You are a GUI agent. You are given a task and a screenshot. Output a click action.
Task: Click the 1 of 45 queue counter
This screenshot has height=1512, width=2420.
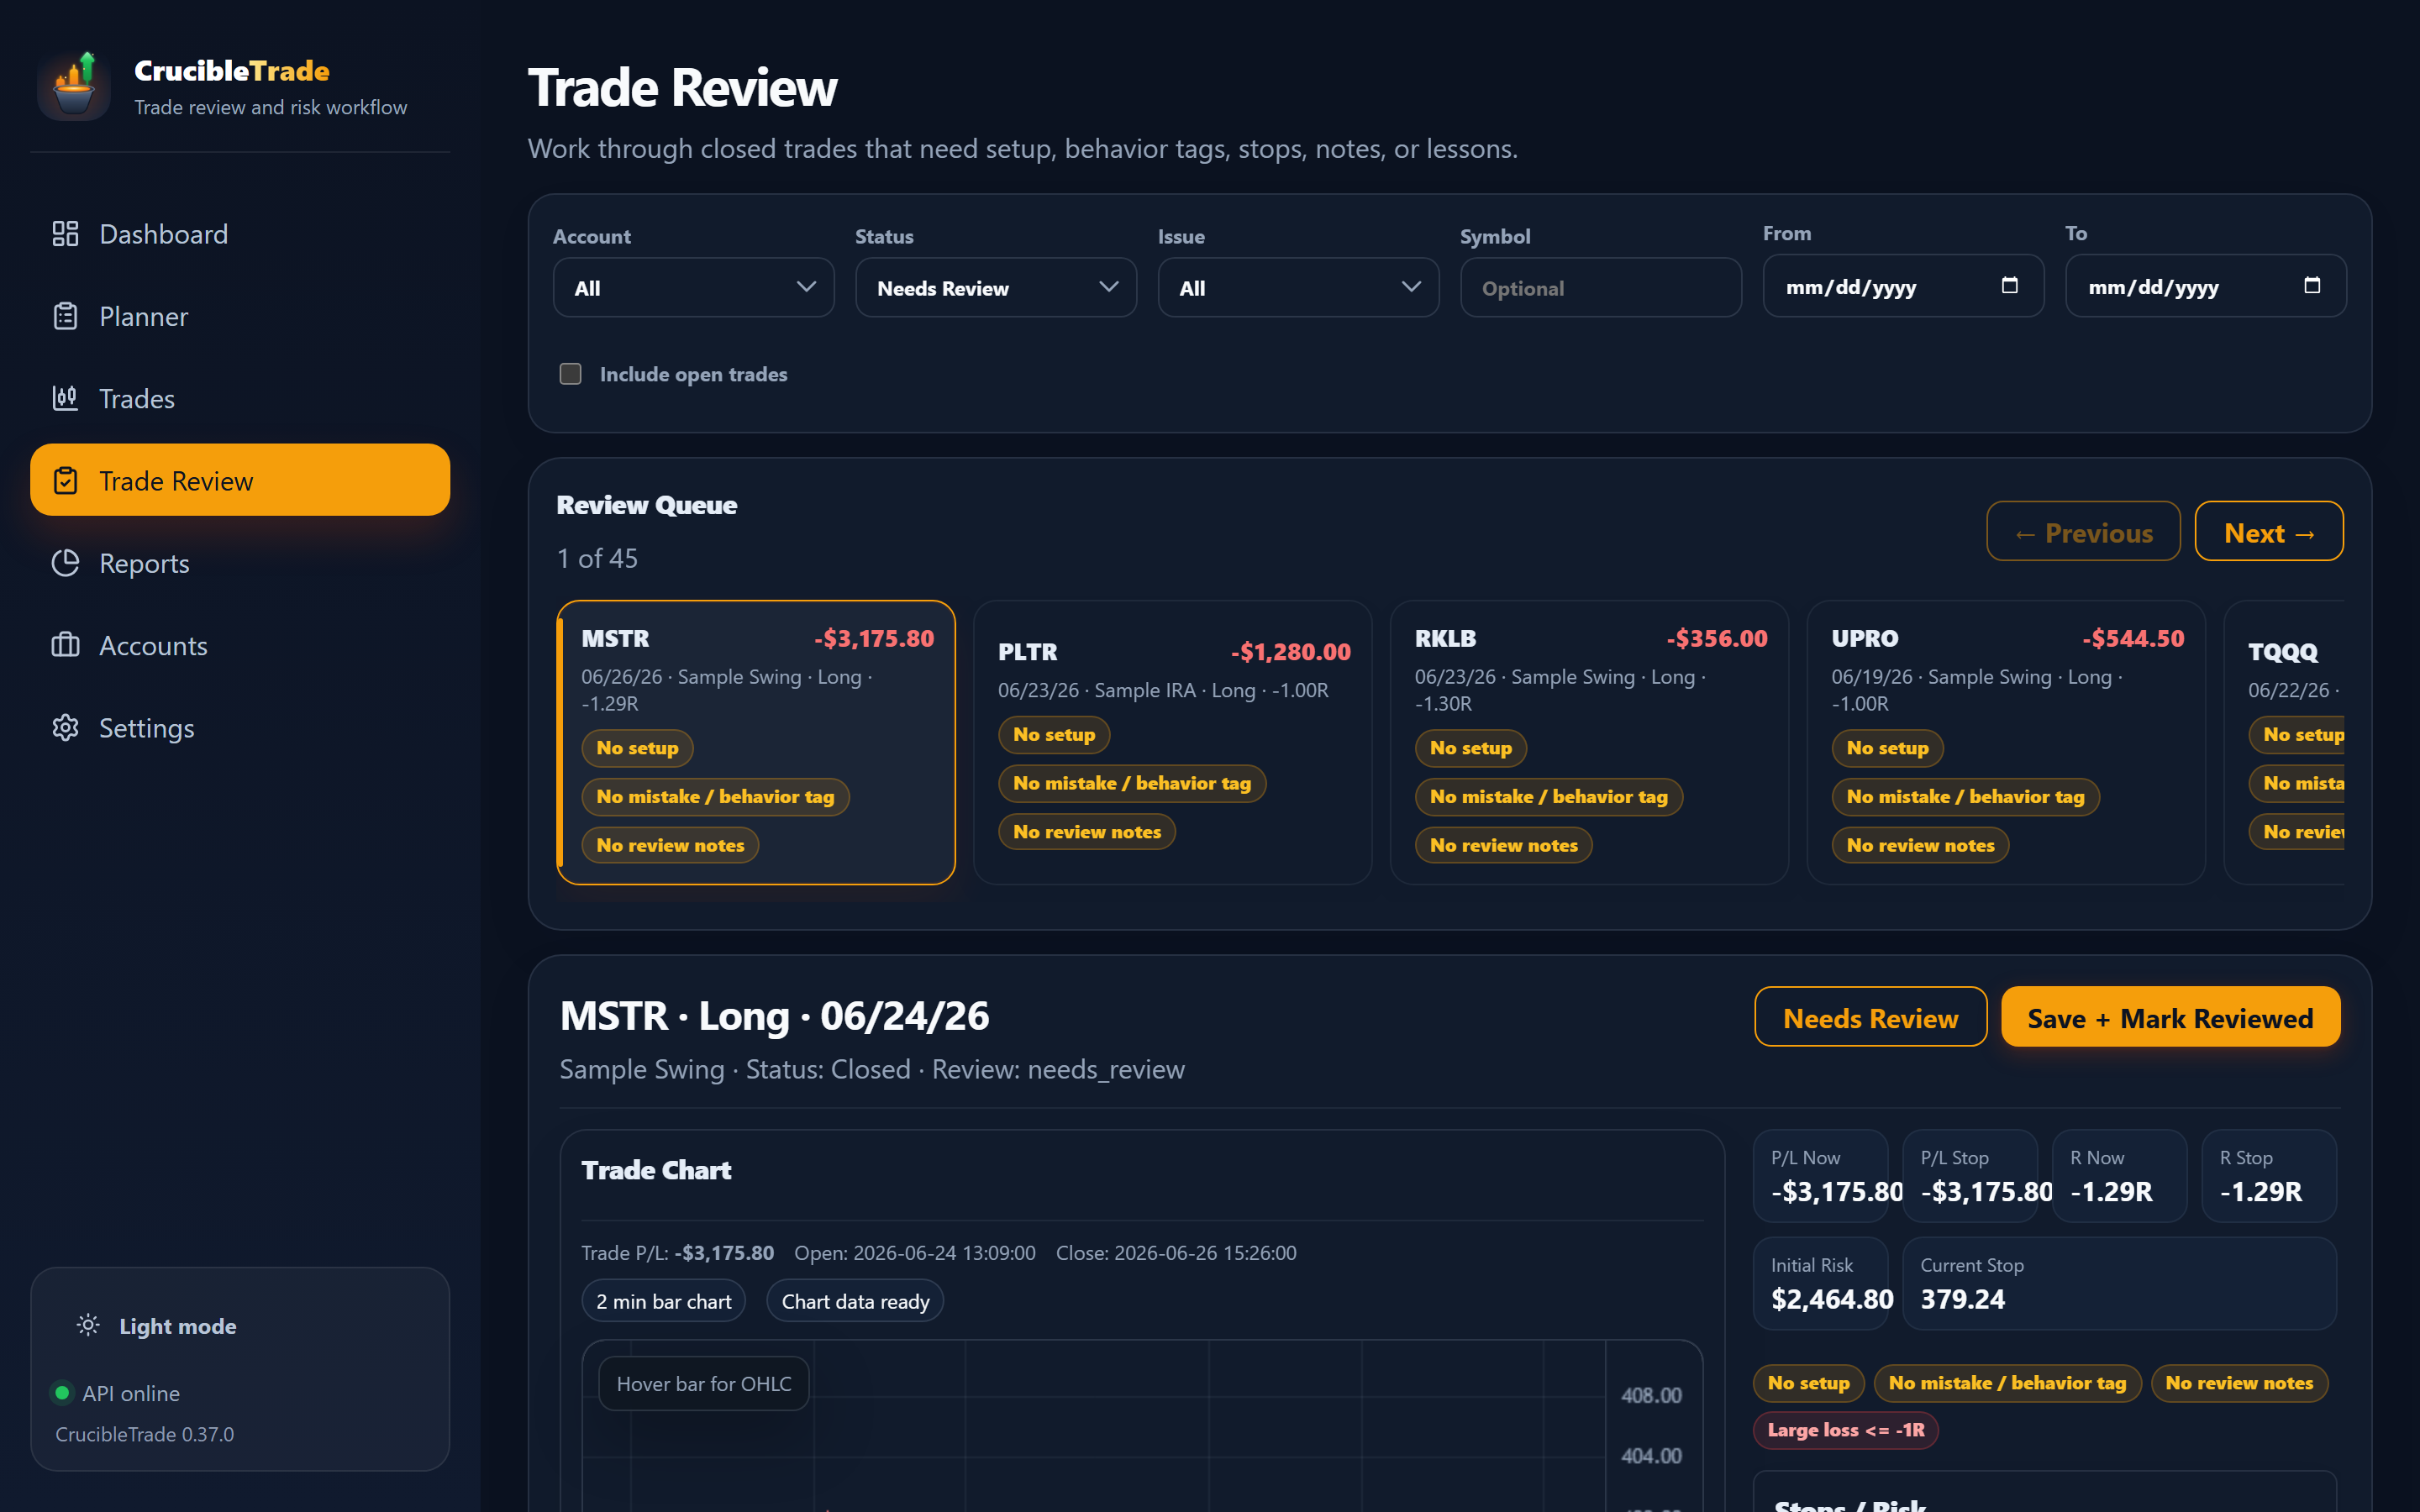[x=597, y=558]
